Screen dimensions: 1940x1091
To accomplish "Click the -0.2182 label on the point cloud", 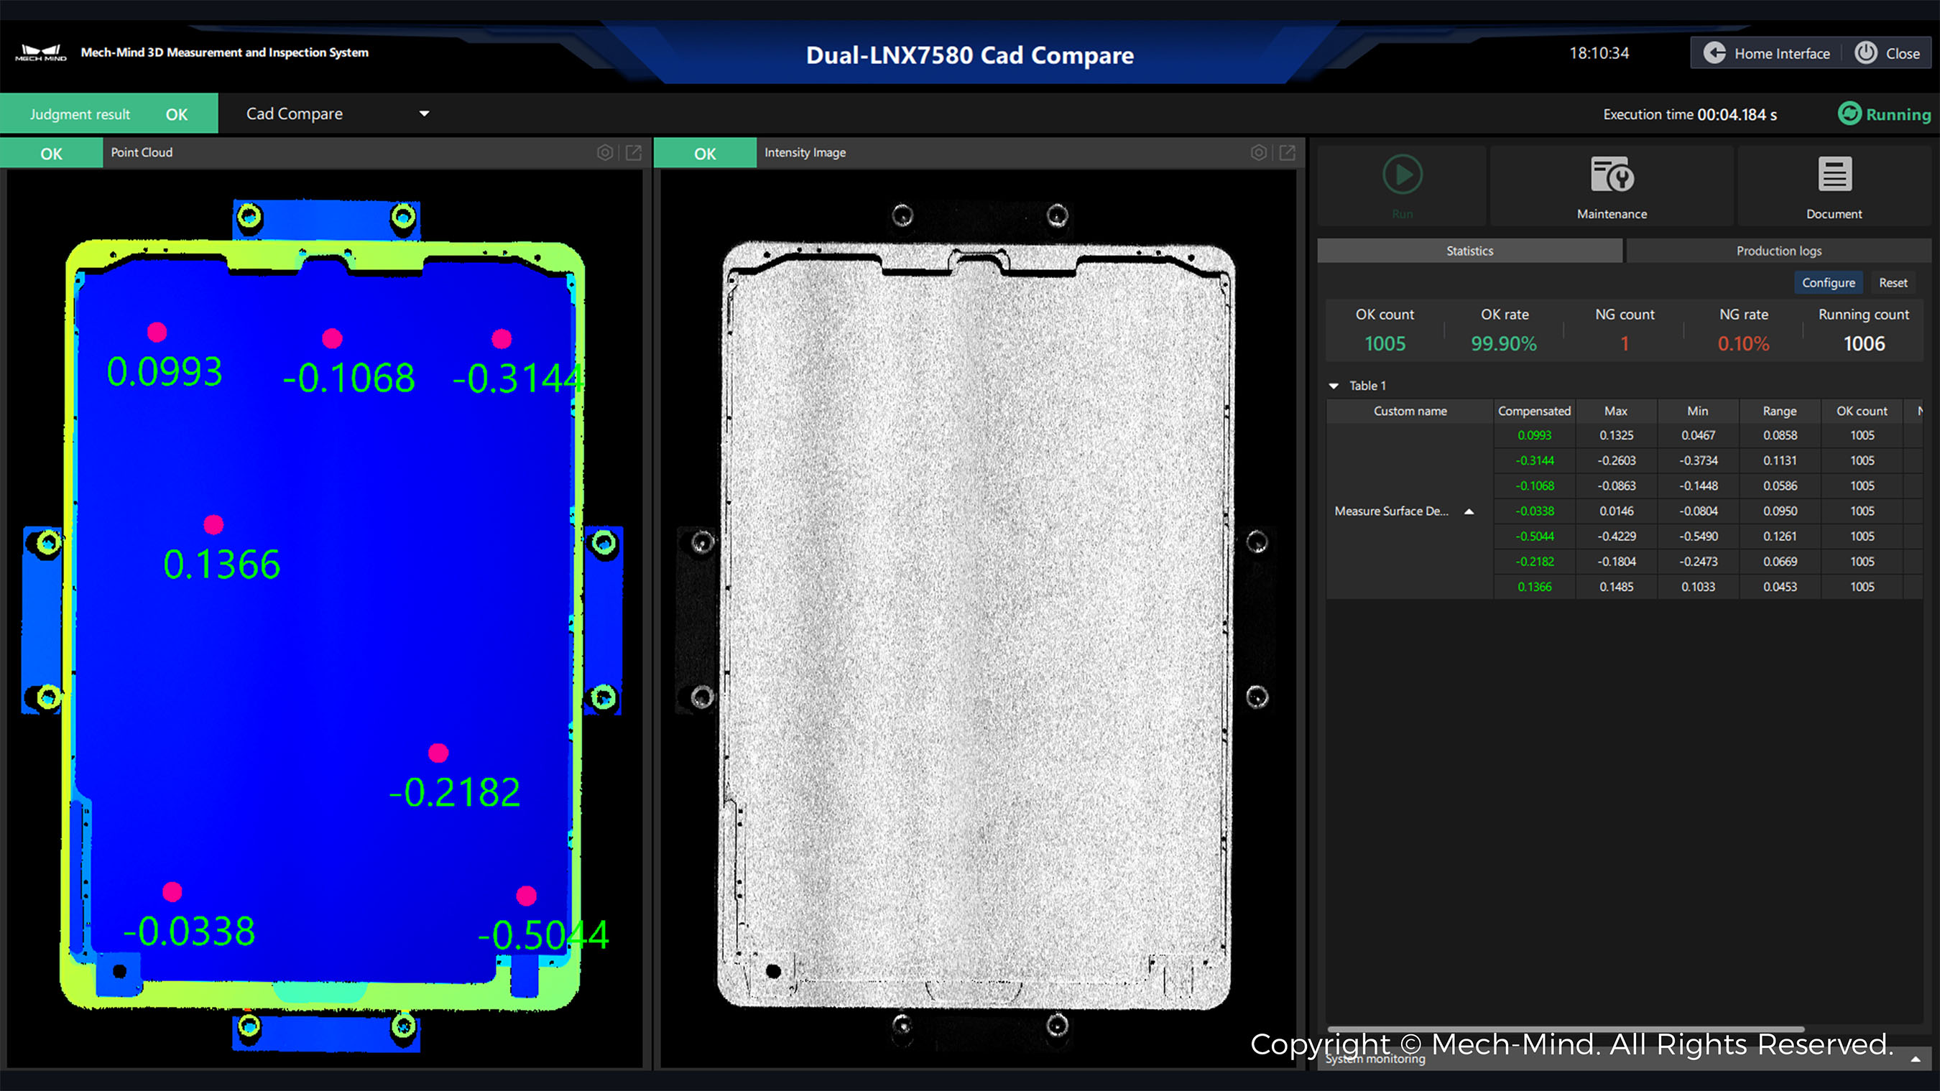I will [x=454, y=793].
